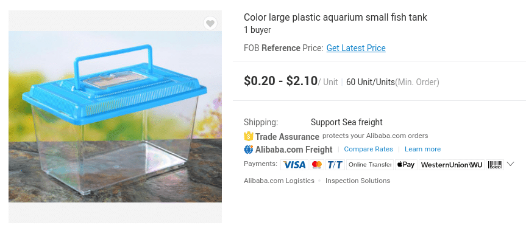This screenshot has width=526, height=228.
Task: Click the Trade Assurance shield icon
Action: (x=248, y=136)
